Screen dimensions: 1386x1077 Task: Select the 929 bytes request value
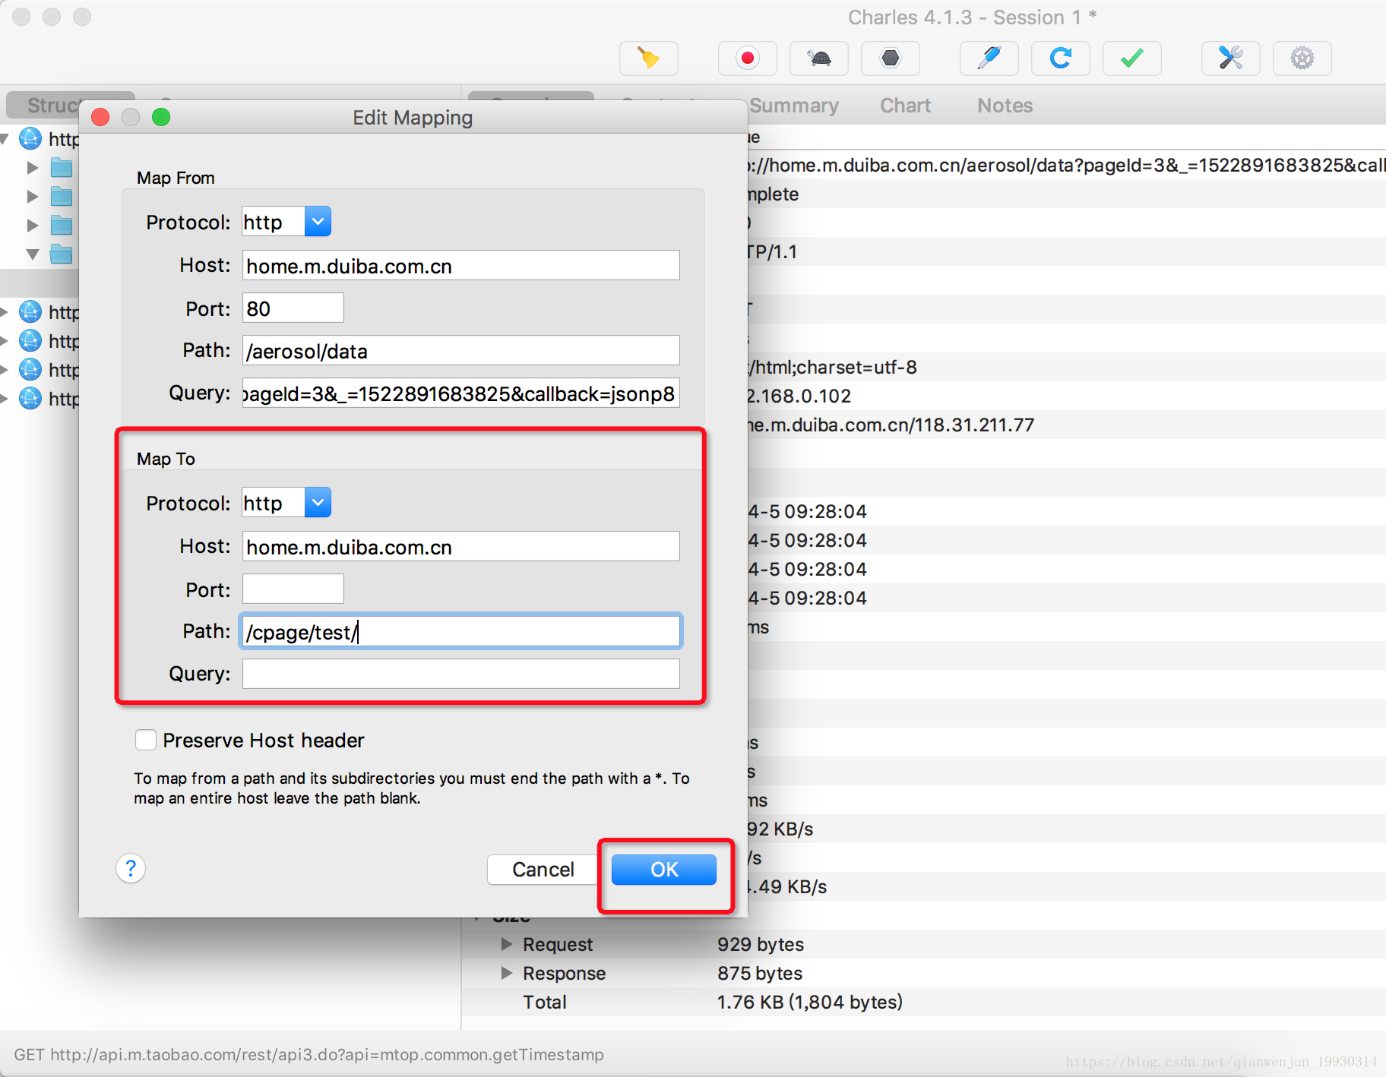tap(761, 944)
